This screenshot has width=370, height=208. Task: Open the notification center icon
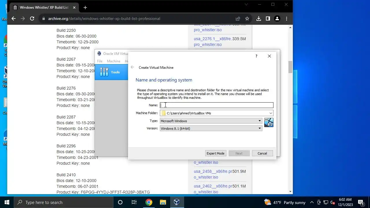(361, 202)
